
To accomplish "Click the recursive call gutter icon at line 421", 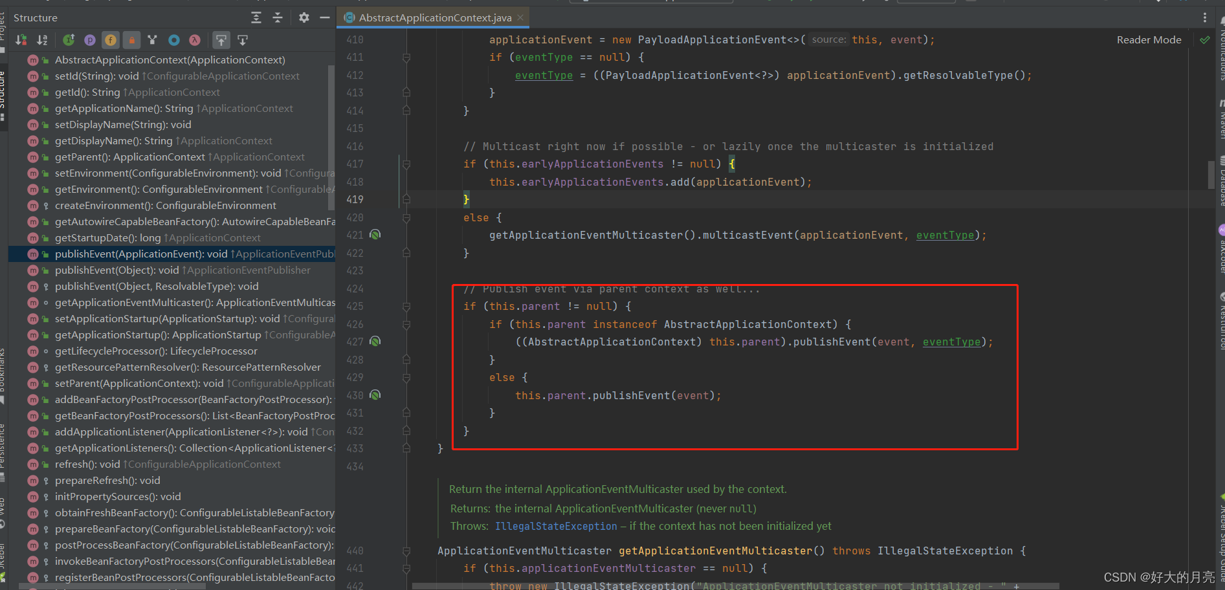I will 375,234.
